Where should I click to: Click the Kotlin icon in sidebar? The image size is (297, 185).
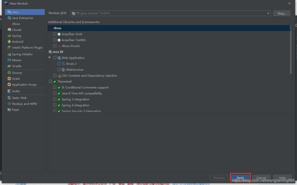[9, 91]
